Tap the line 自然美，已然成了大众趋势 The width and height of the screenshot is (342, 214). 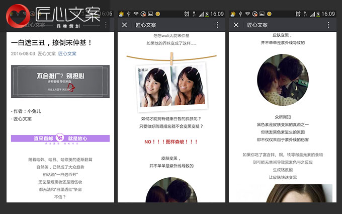click(x=60, y=167)
